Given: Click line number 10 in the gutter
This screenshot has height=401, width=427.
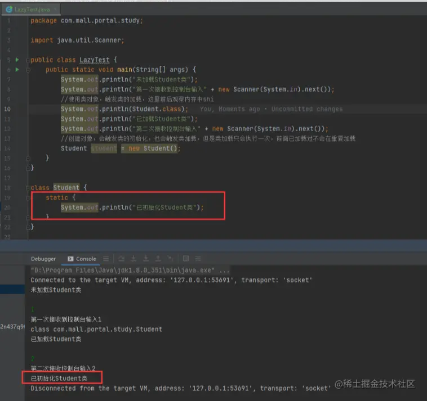Looking at the screenshot, I should pyautogui.click(x=7, y=109).
